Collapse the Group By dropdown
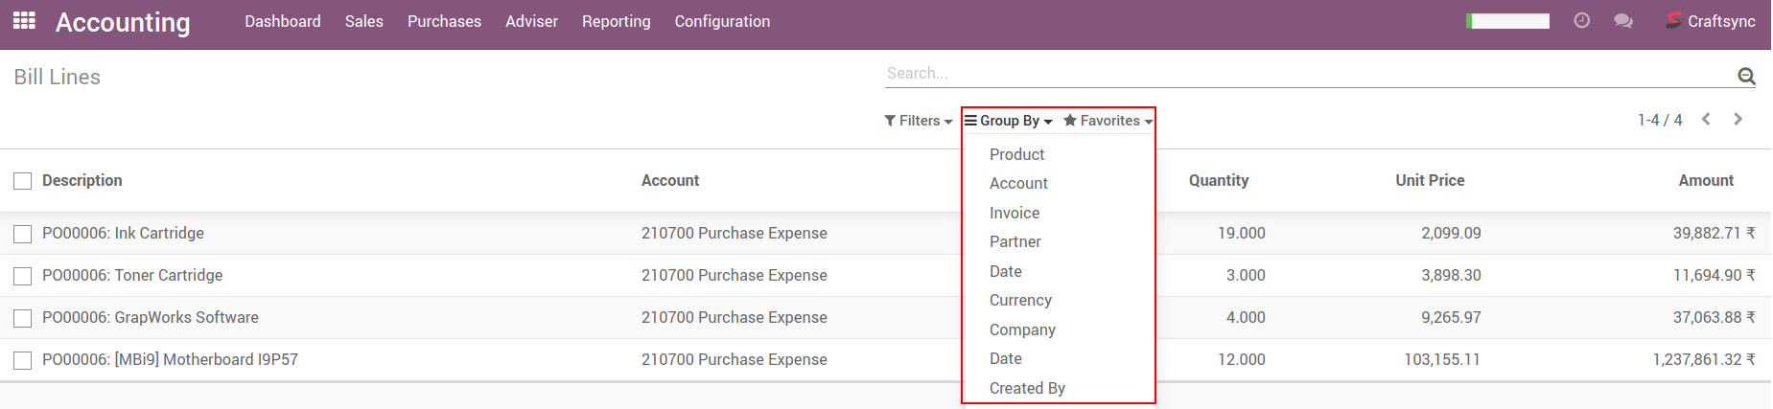This screenshot has width=1773, height=409. click(1008, 121)
